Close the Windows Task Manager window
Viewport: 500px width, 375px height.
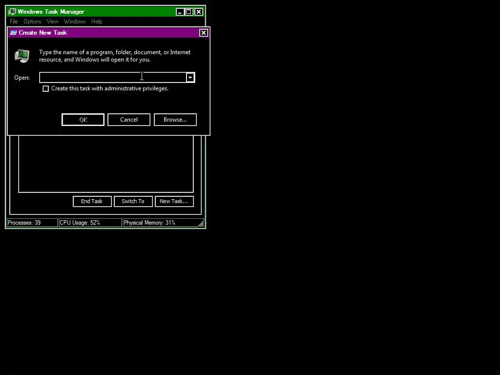(199, 12)
